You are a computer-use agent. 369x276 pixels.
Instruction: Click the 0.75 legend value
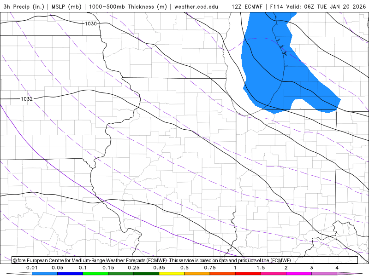pos(210,268)
